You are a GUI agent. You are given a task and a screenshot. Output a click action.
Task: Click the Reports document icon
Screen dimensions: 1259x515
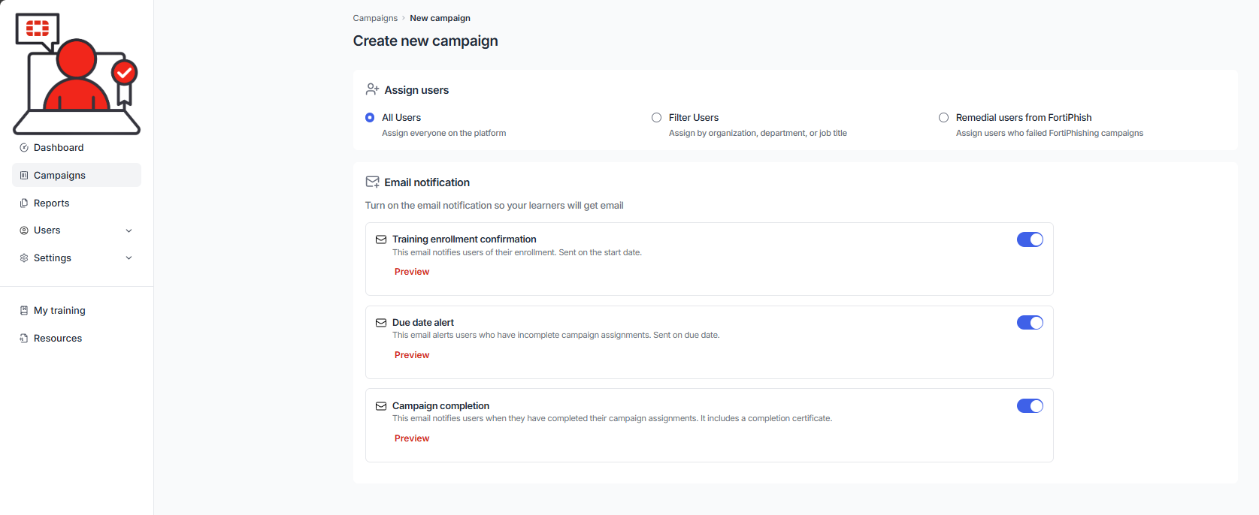(x=24, y=203)
